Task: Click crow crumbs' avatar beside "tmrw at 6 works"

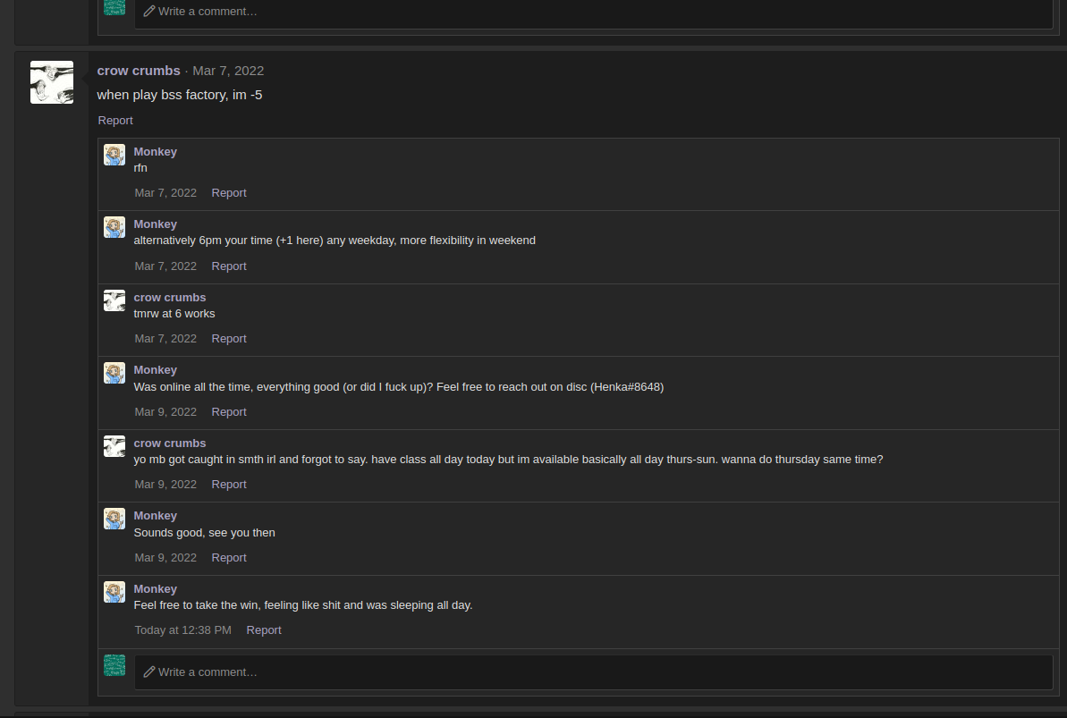Action: pyautogui.click(x=114, y=300)
